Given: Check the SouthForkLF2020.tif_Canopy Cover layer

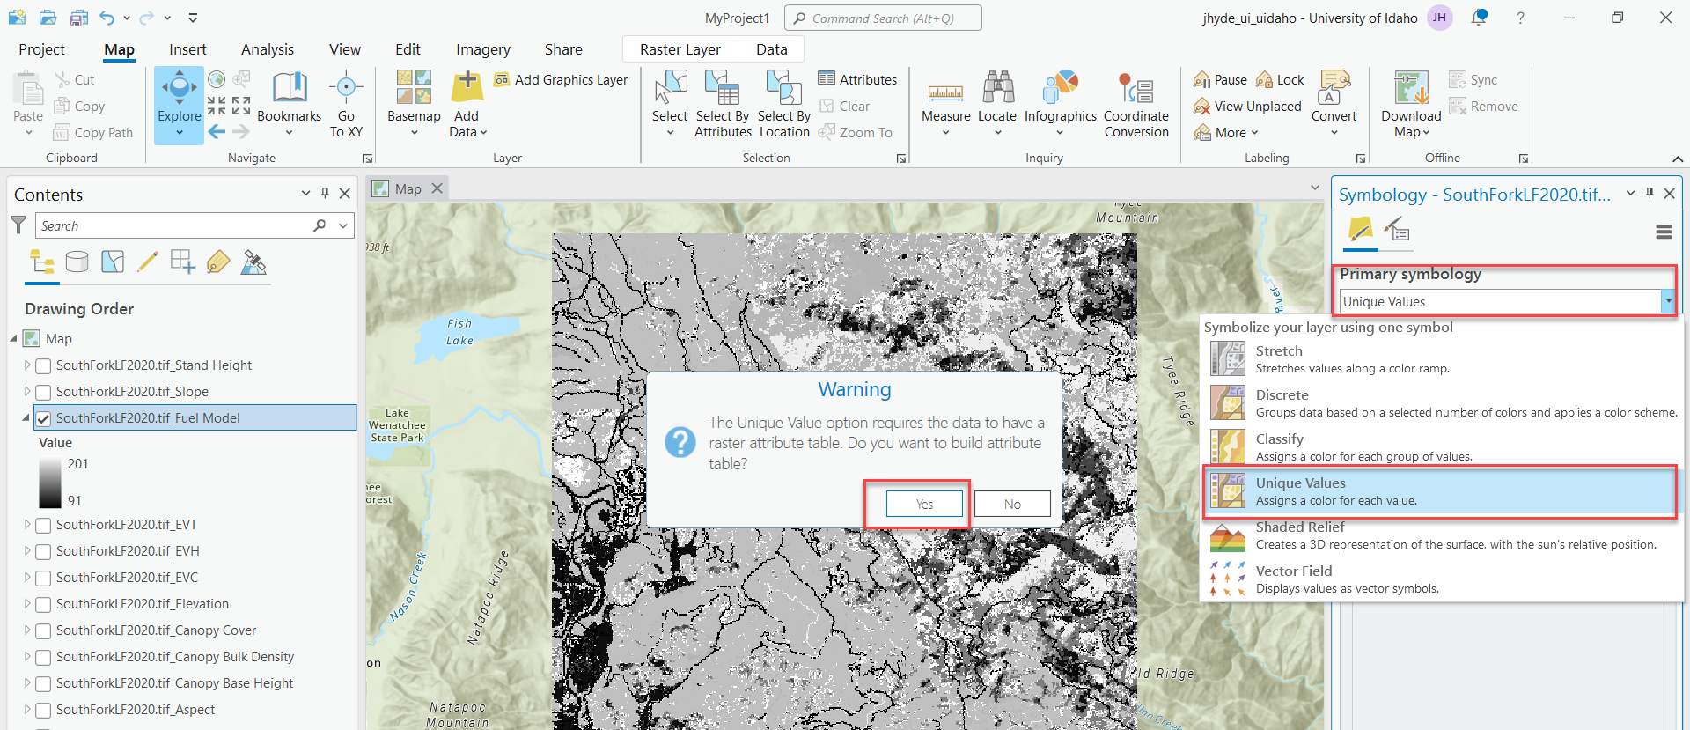Looking at the screenshot, I should (x=43, y=630).
